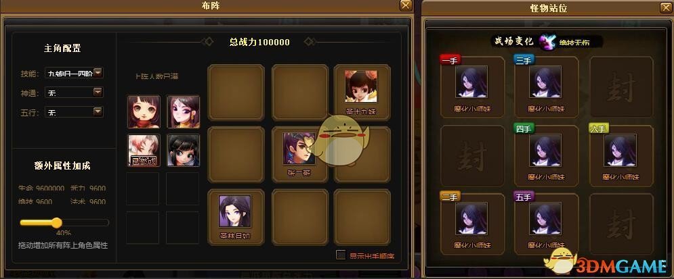Toggle the 显示出手顺序 checkbox
Screen dimensions: 674x279
click(x=341, y=255)
